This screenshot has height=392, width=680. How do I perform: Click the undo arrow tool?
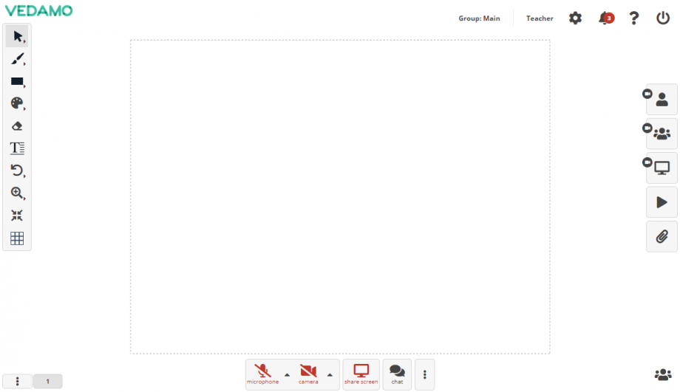click(18, 171)
